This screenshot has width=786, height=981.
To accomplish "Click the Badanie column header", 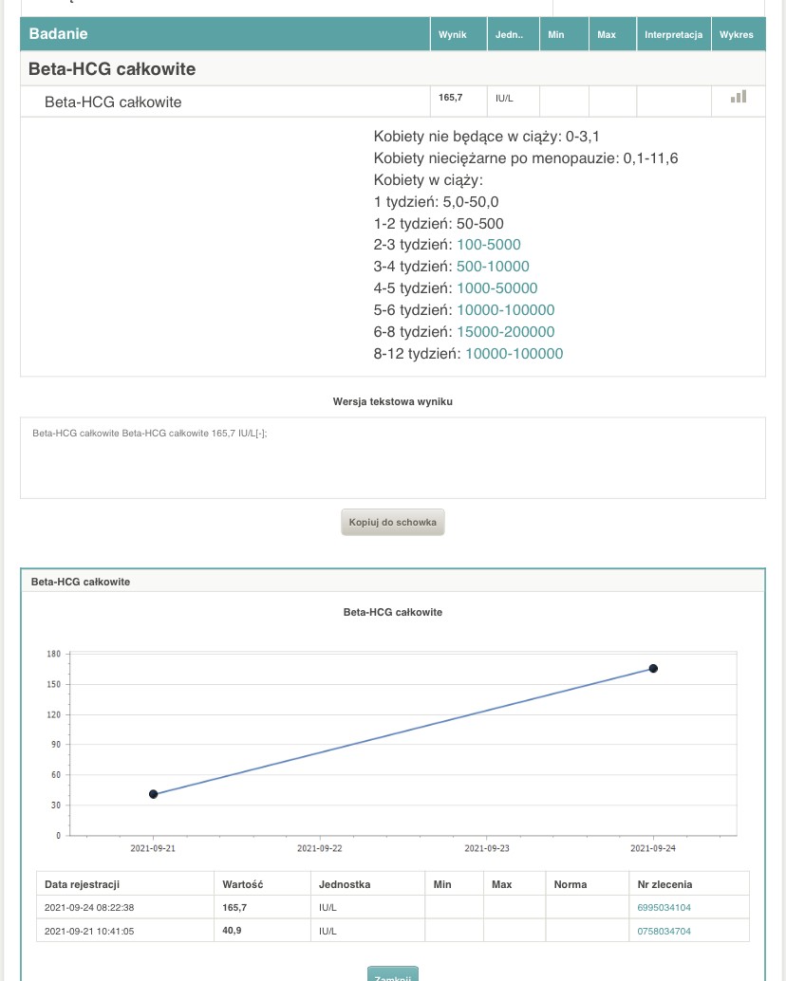I will pos(59,34).
